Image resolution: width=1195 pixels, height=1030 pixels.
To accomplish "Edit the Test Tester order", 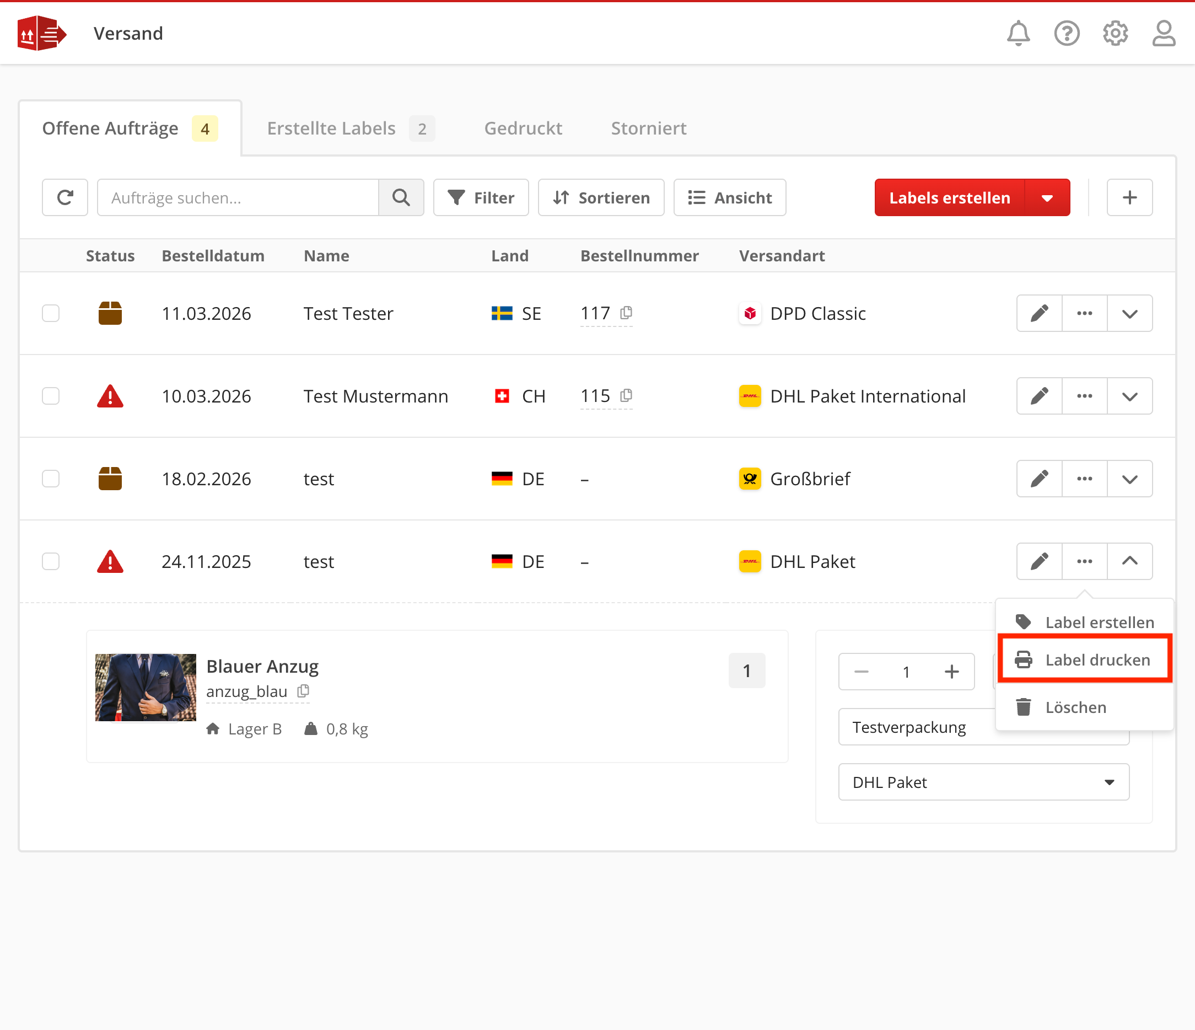I will click(x=1039, y=313).
